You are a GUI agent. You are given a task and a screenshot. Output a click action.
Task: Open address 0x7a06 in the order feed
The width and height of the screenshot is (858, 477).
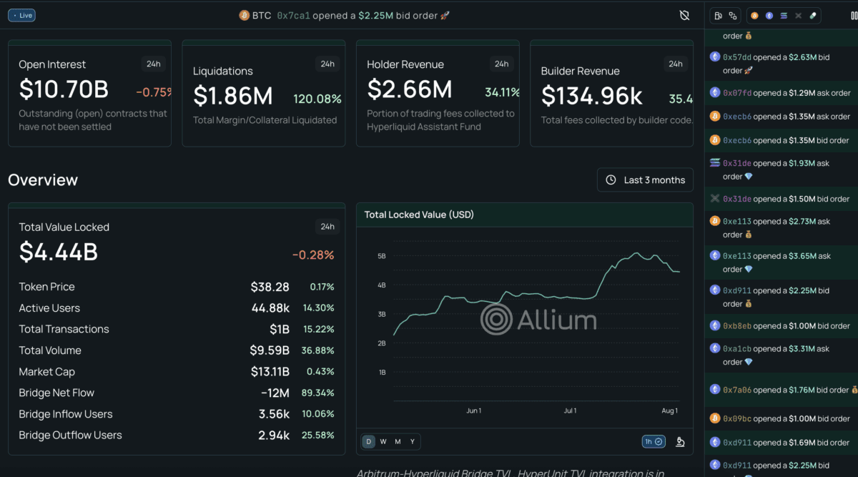[x=737, y=390]
